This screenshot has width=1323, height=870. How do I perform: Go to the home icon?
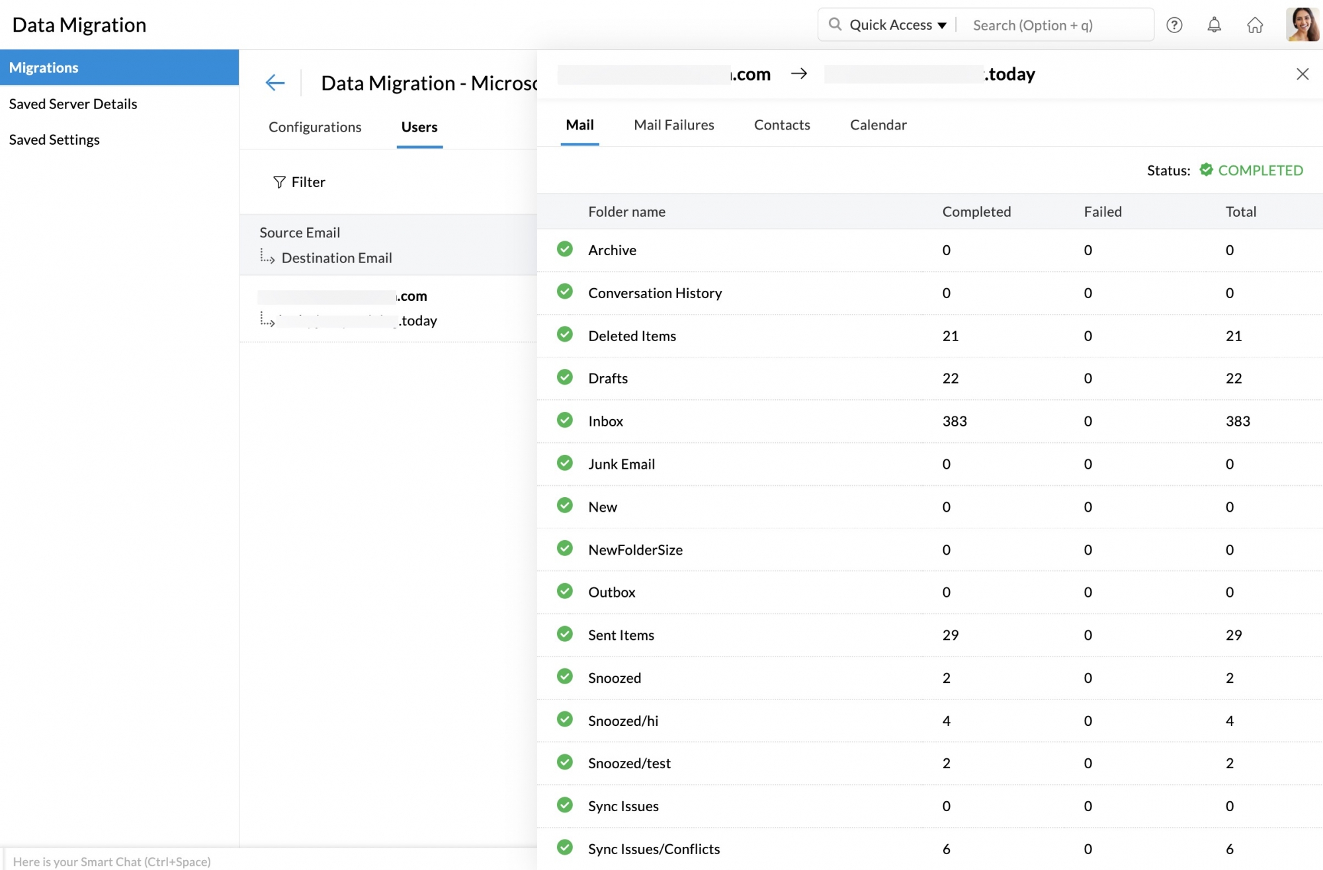(x=1255, y=25)
